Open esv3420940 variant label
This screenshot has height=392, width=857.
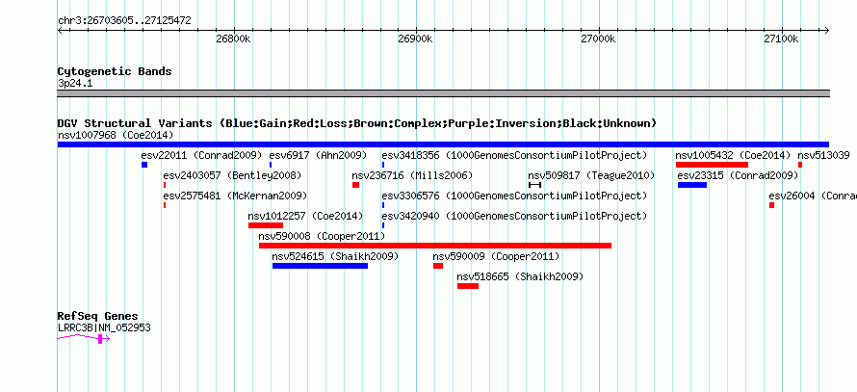514,216
